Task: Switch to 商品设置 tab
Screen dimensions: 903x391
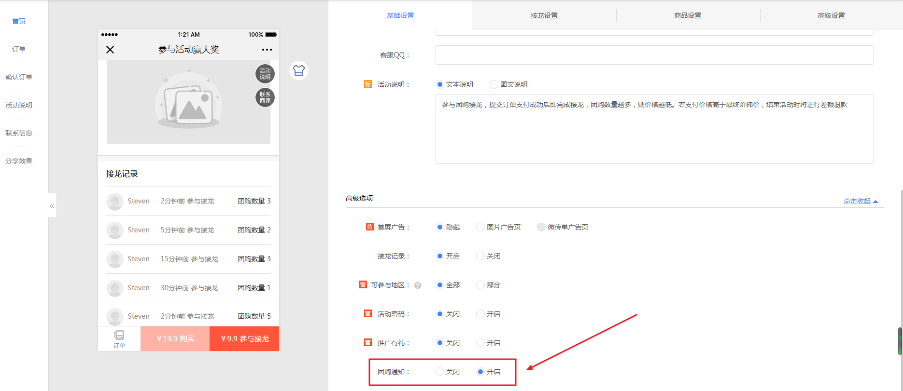Action: click(x=688, y=15)
